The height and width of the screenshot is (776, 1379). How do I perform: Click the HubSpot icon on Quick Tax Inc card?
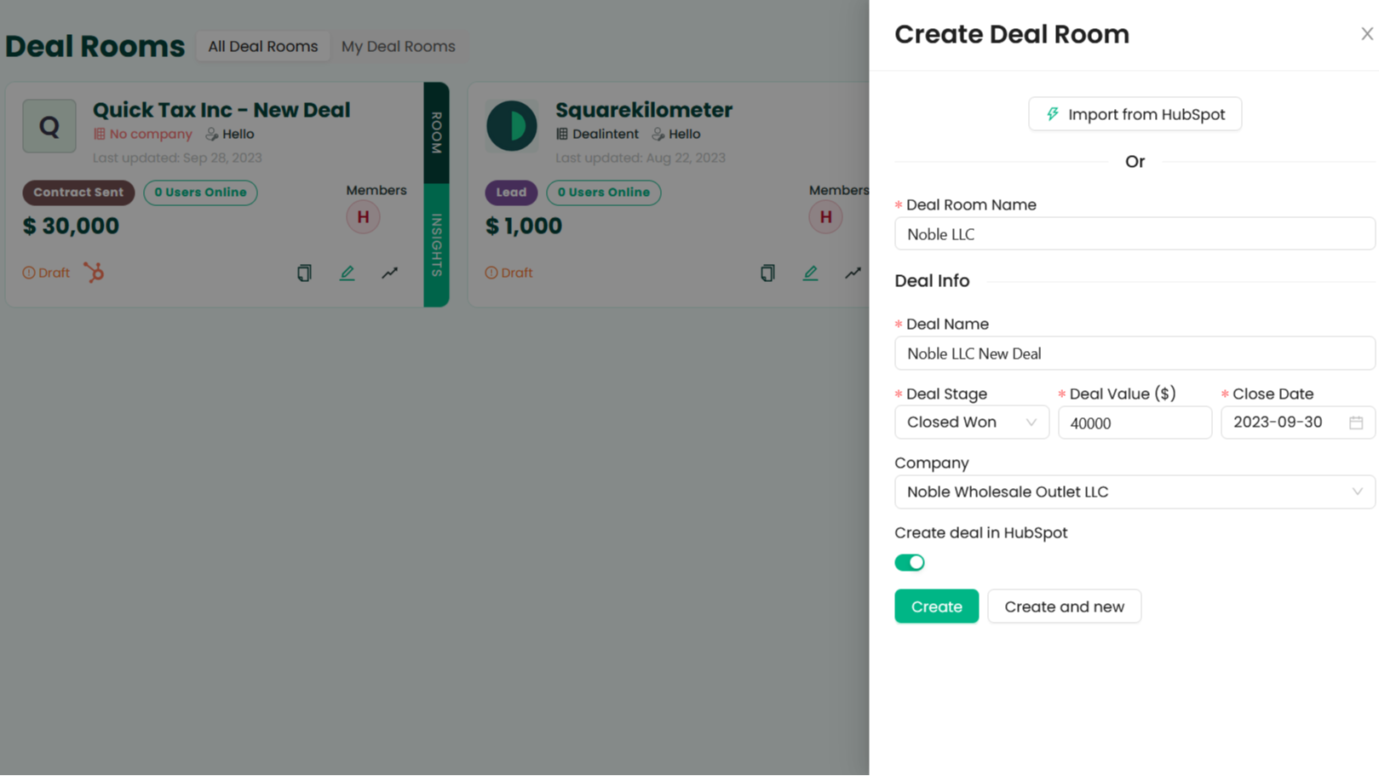[x=94, y=273]
